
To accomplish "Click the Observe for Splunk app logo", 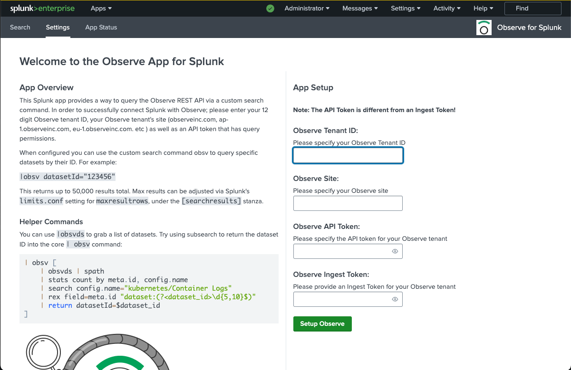I will (x=484, y=28).
